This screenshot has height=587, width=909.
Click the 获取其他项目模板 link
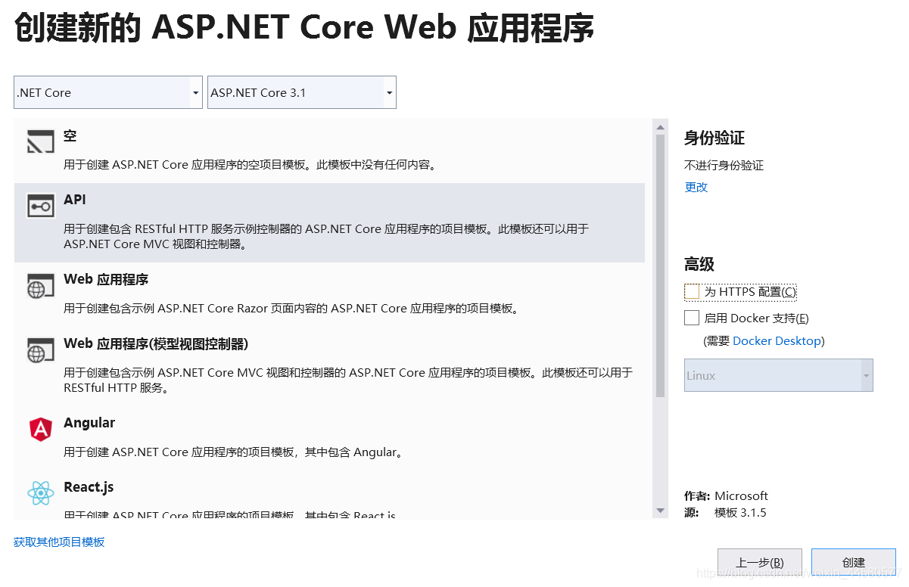[x=59, y=542]
